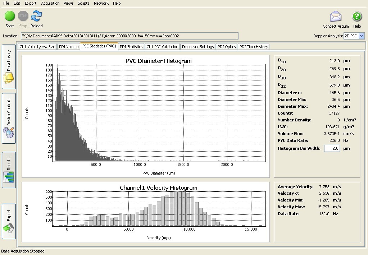Click the Histogram Bin Width input field
Viewport: 368px width, 255px height.
[x=332, y=148]
